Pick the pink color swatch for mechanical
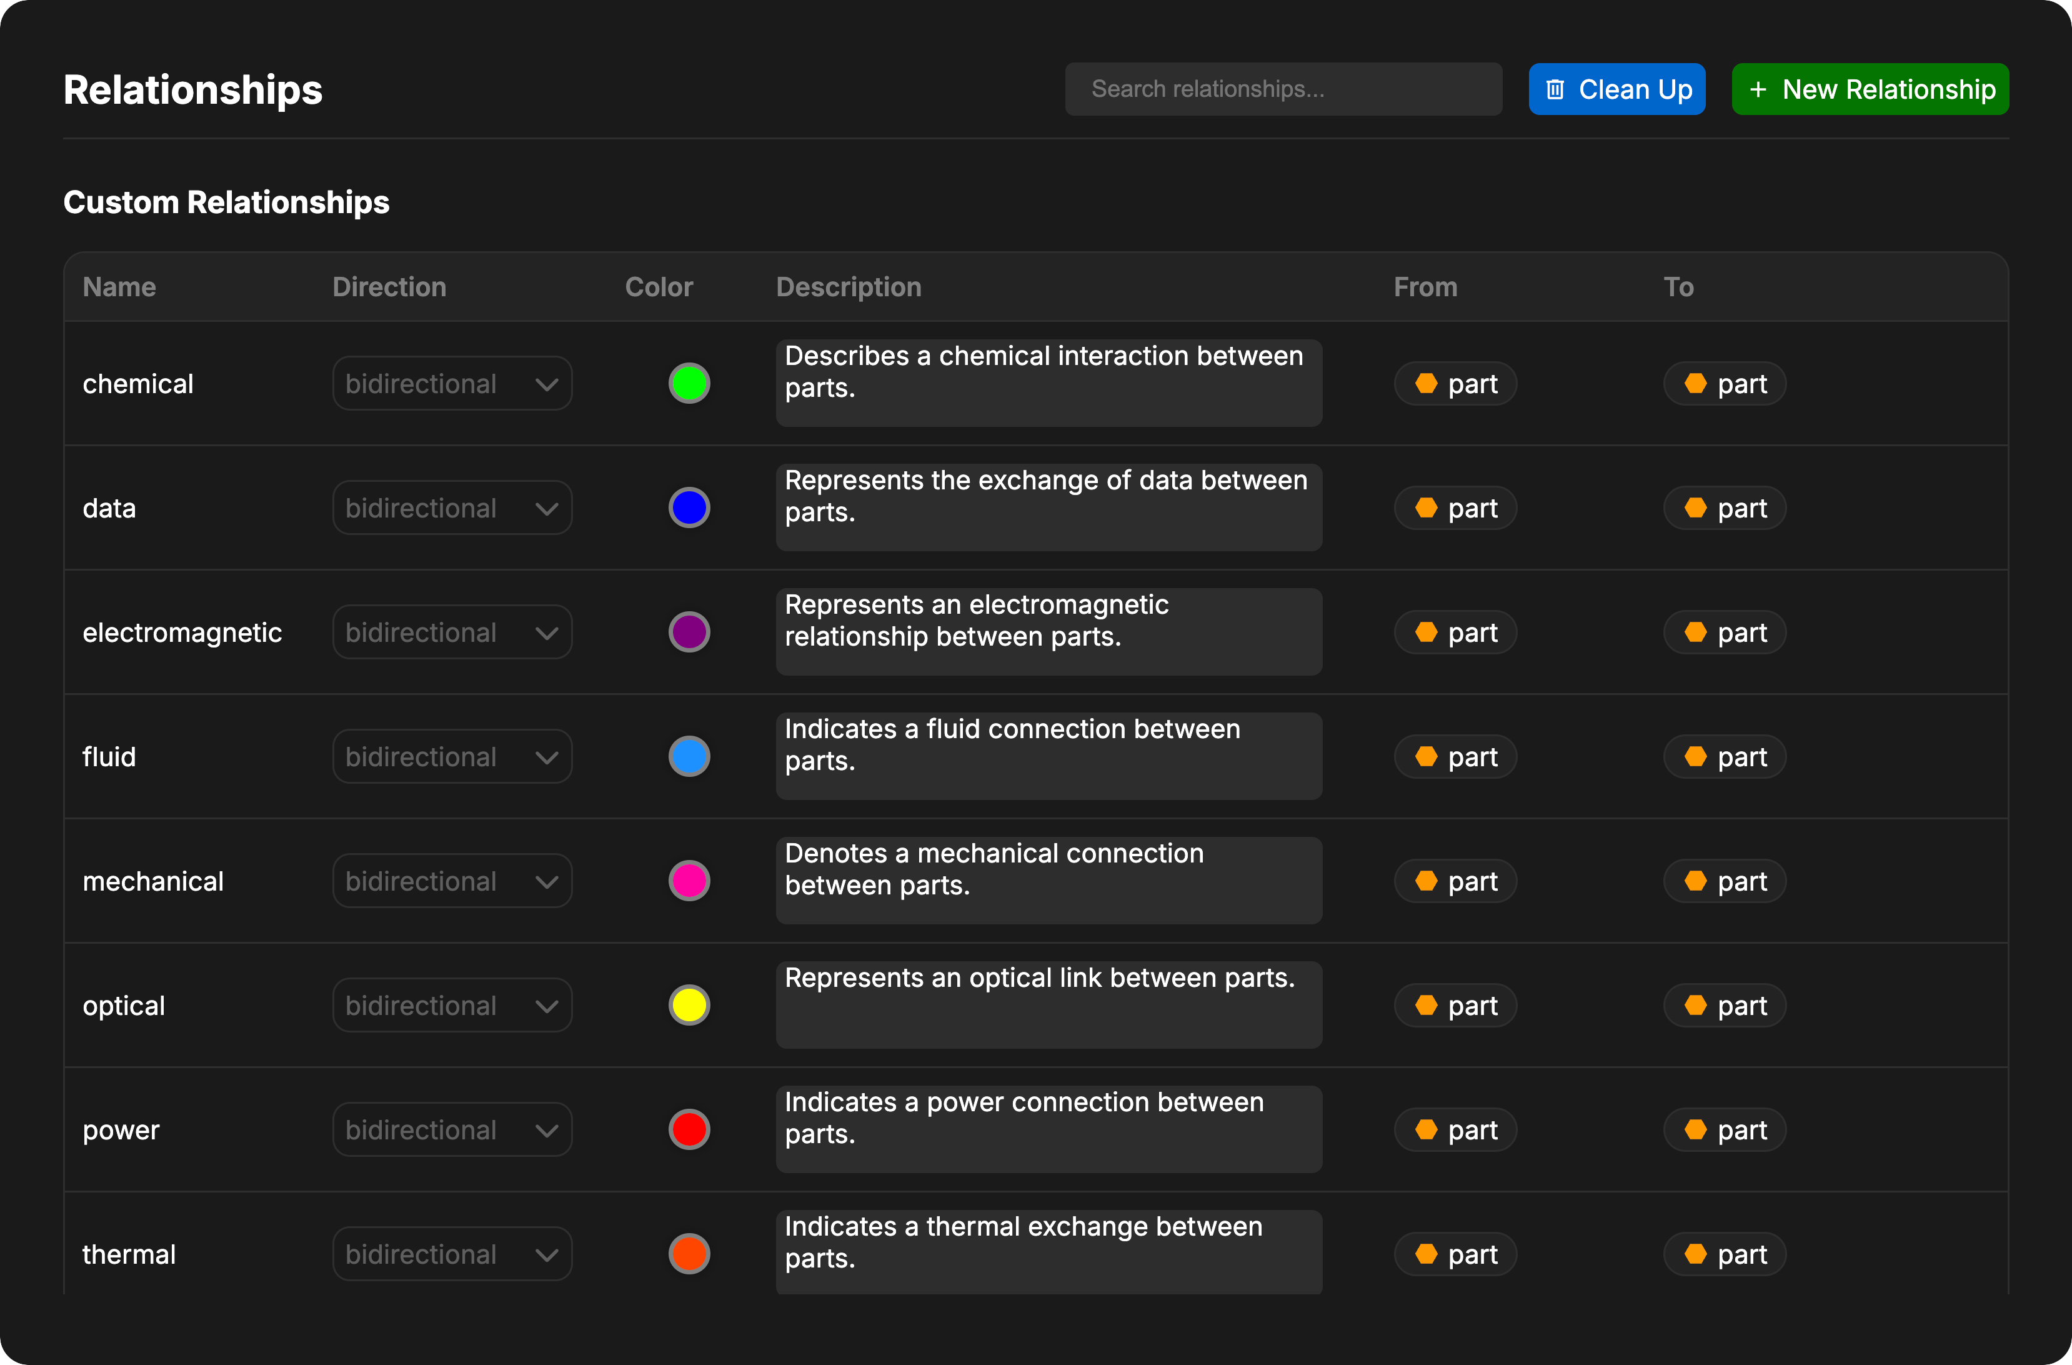Image resolution: width=2072 pixels, height=1365 pixels. click(689, 881)
